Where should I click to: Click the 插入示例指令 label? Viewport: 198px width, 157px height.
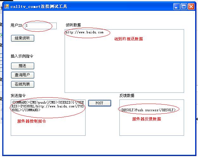point(22,56)
